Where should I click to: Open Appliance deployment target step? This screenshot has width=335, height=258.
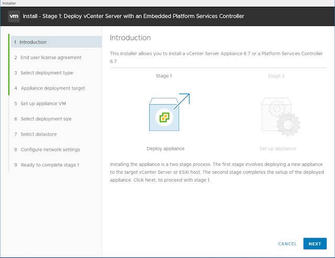coord(50,88)
